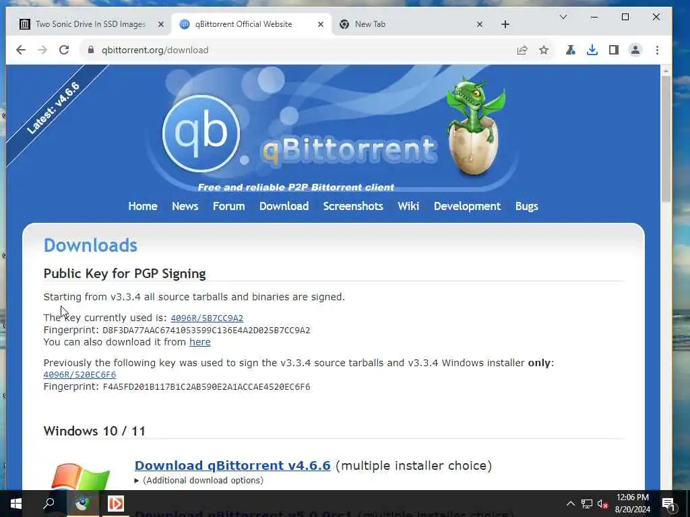Open Windows taskbar search
Image resolution: width=690 pixels, height=517 pixels.
49,504
